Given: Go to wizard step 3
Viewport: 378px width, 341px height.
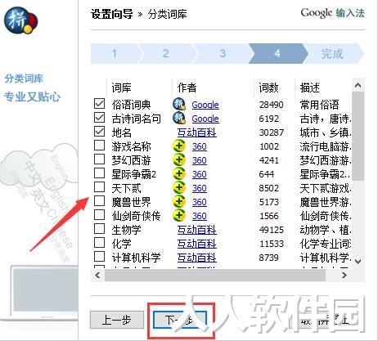Looking at the screenshot, I should click(x=223, y=53).
